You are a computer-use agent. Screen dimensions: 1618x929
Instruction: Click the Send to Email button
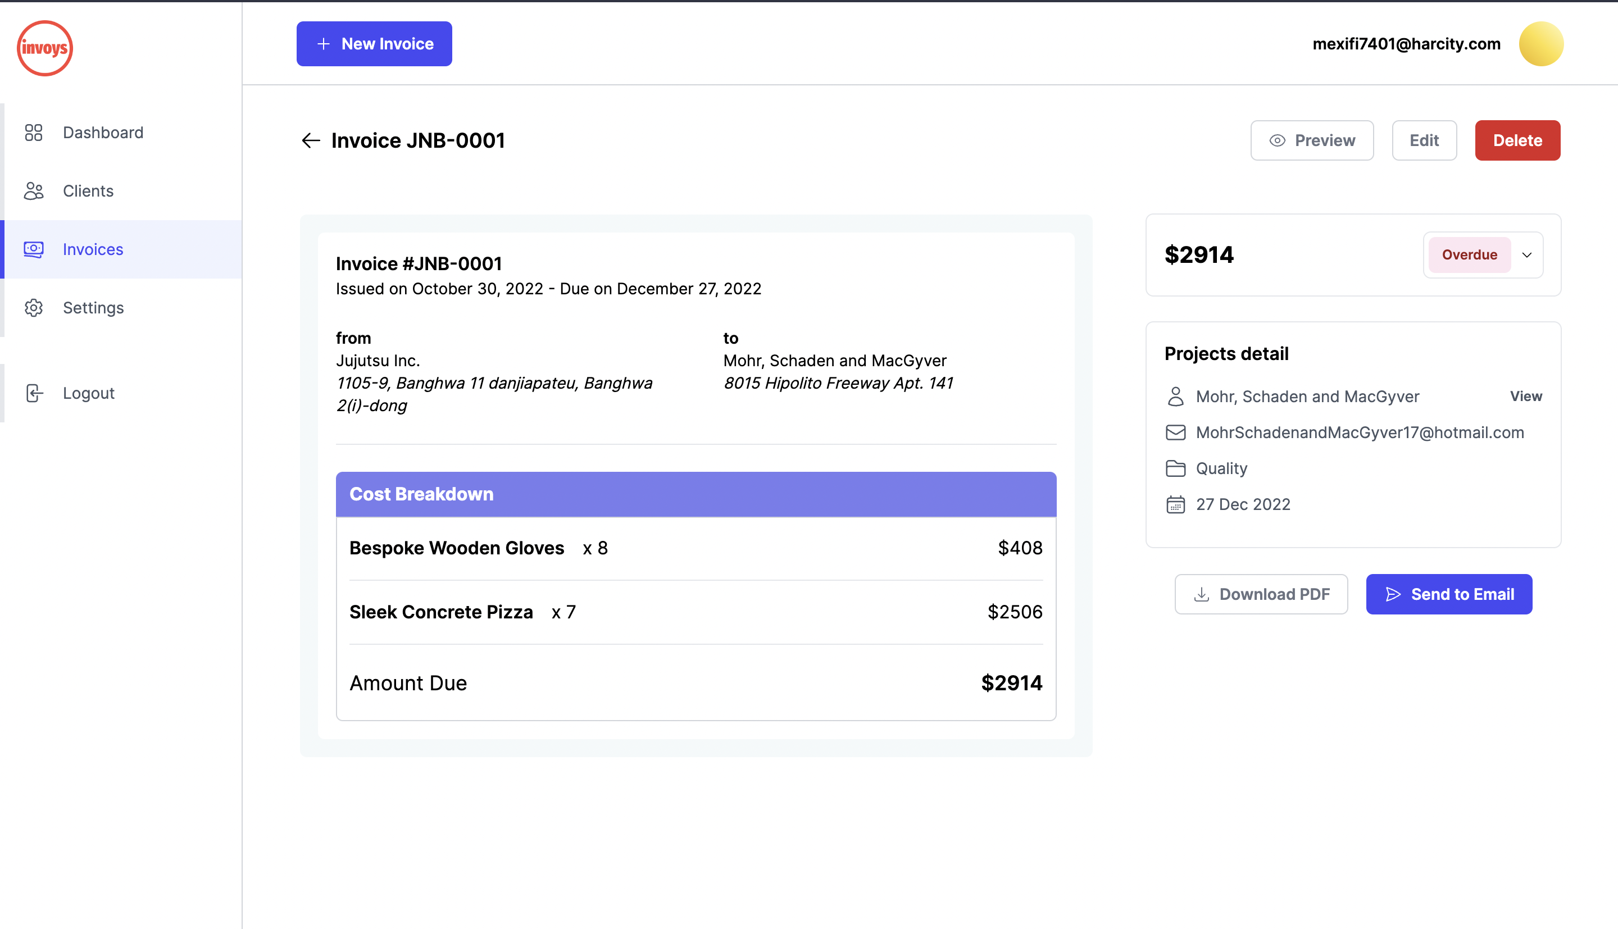1449,594
